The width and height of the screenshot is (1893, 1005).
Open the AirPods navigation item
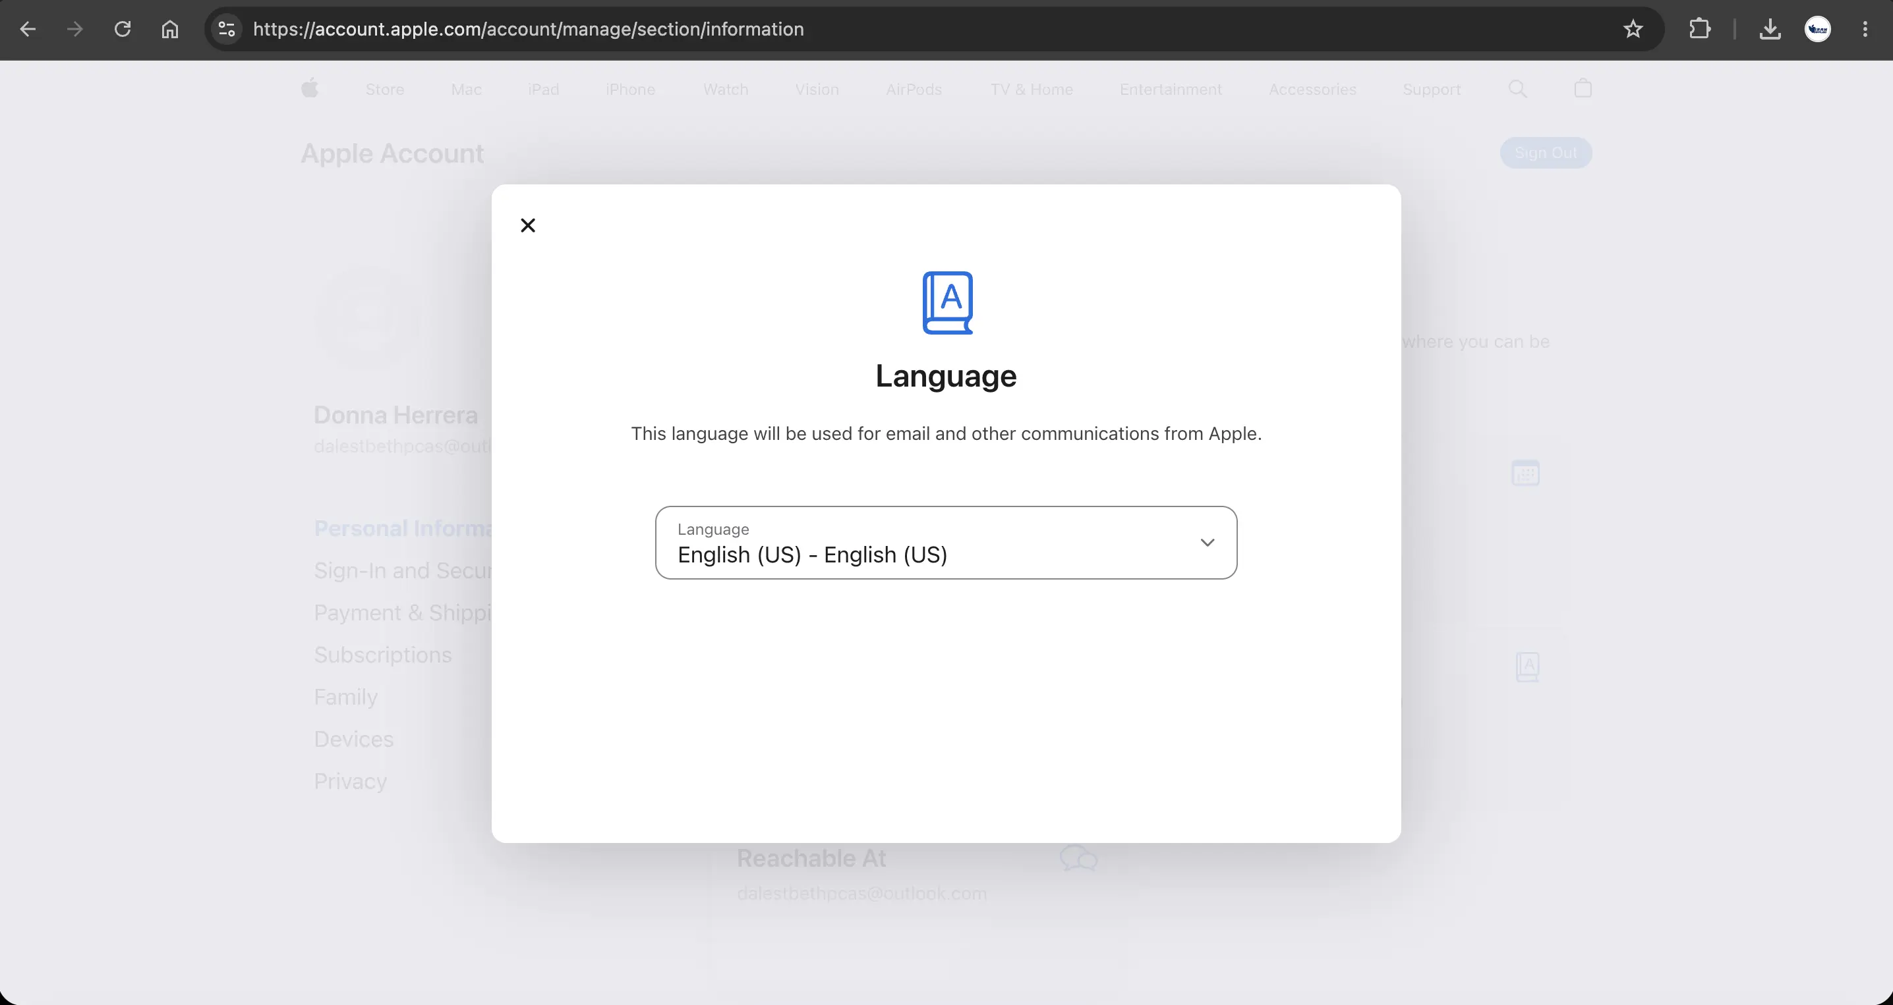tap(914, 90)
